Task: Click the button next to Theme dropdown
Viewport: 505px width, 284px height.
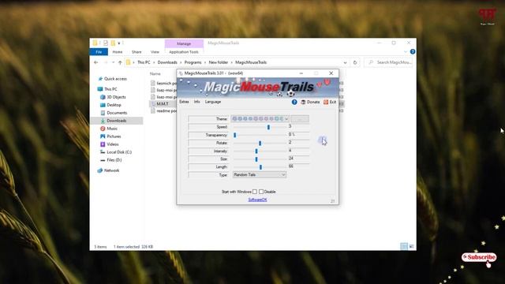Action: (300, 119)
